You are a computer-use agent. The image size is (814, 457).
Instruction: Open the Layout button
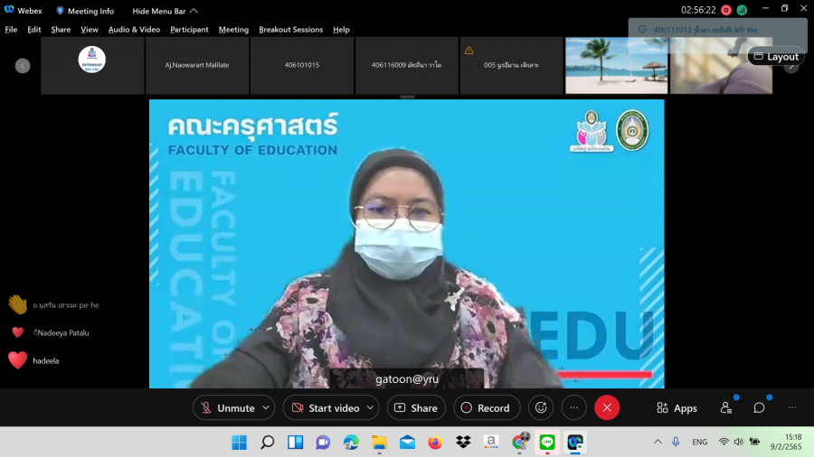click(775, 57)
